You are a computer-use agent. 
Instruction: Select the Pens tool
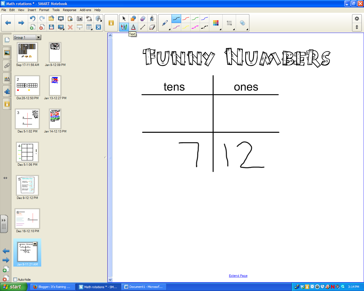[x=124, y=27]
